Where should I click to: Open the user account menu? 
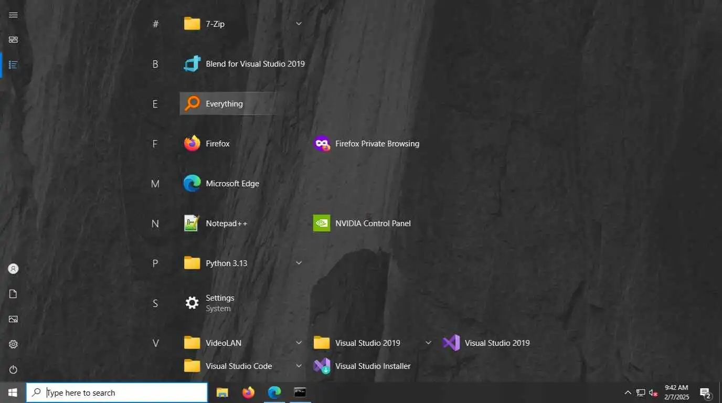point(13,269)
